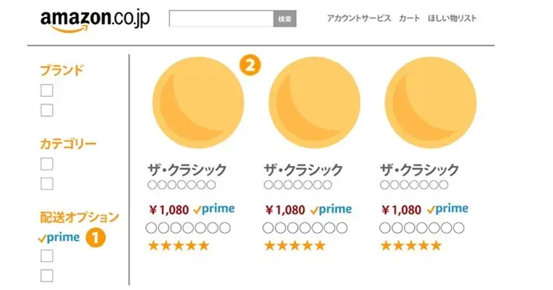The height and width of the screenshot is (290, 553).
Task: Check the first ブランド checkbox
Action: coord(47,90)
